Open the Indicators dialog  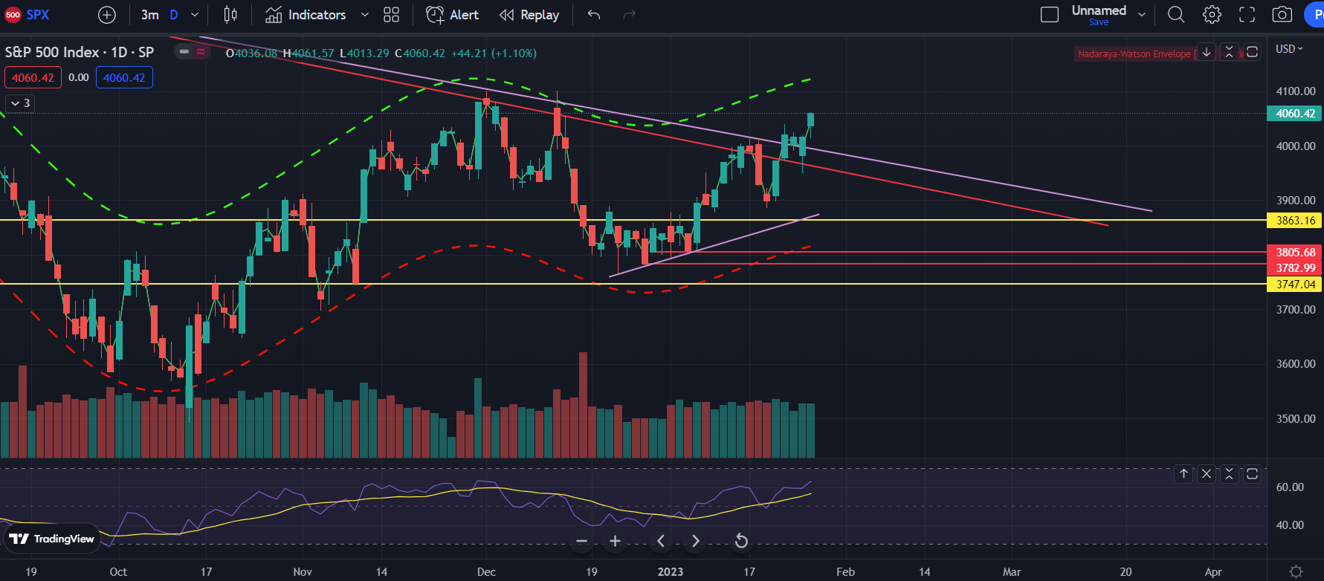pyautogui.click(x=306, y=15)
